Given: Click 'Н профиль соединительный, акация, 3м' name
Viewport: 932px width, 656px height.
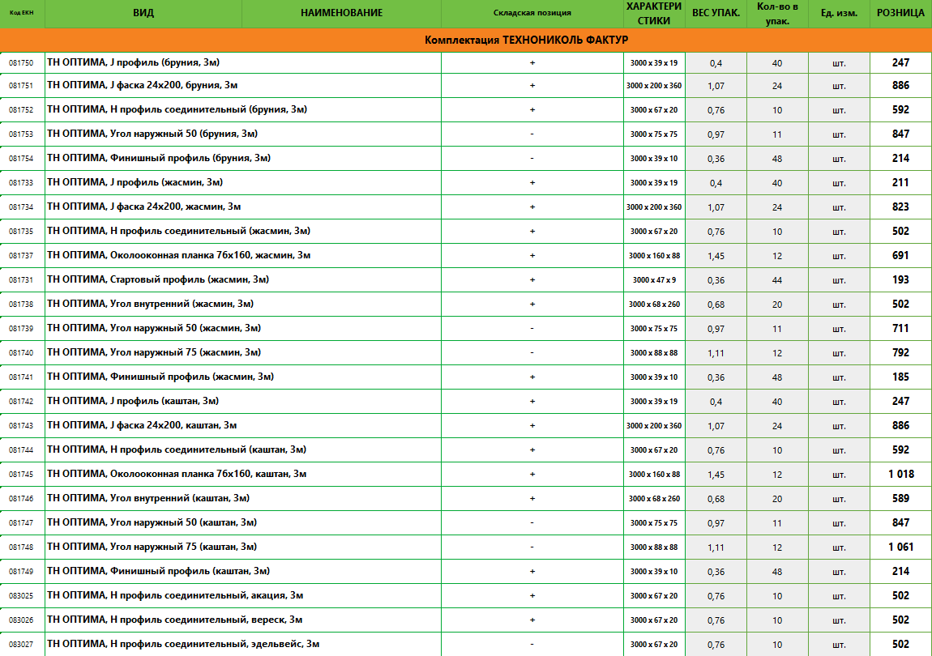Looking at the screenshot, I should (x=207, y=595).
